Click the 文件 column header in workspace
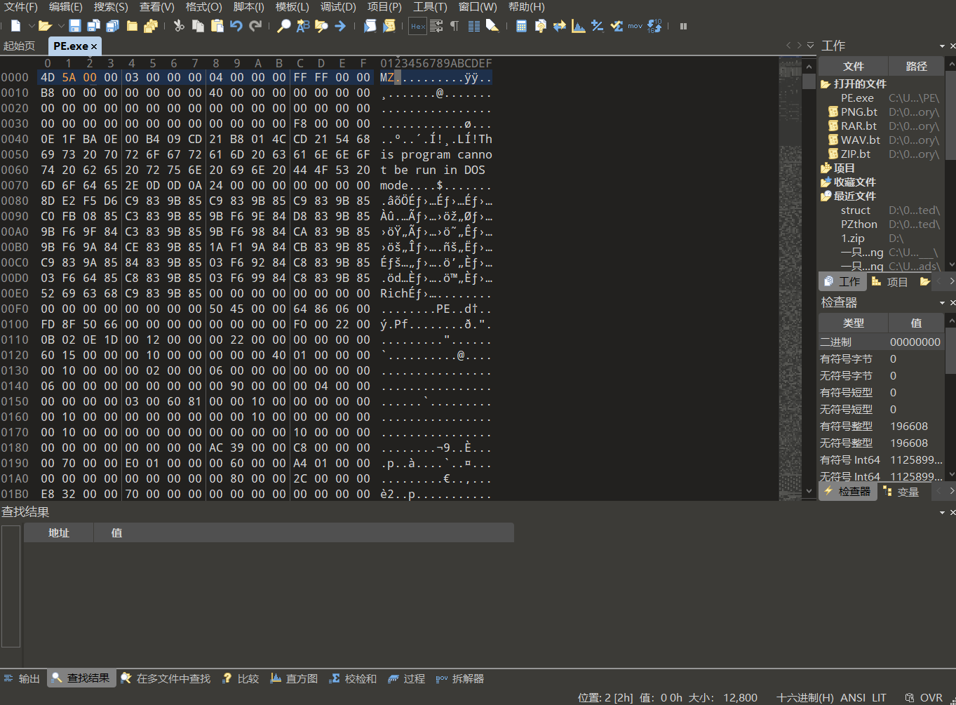 [x=854, y=66]
